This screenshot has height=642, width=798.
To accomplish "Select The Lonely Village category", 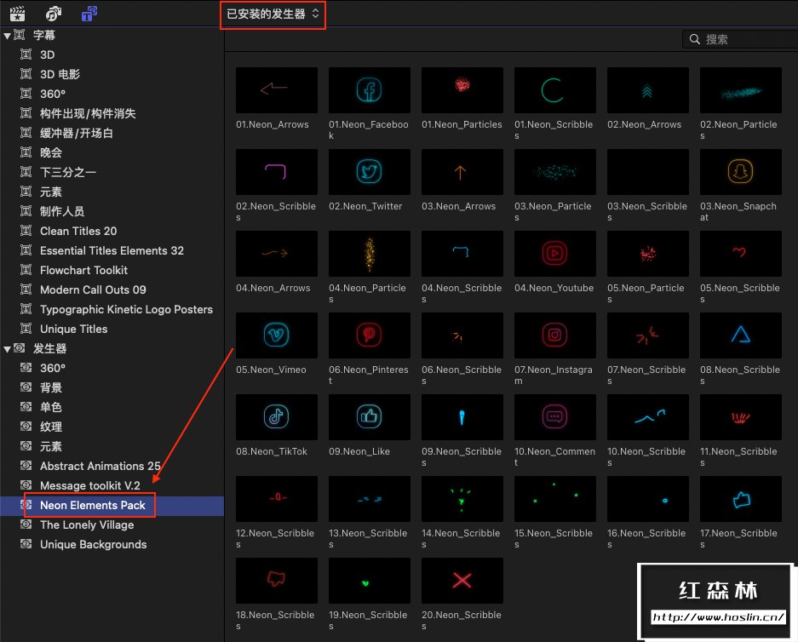I will [112, 525].
